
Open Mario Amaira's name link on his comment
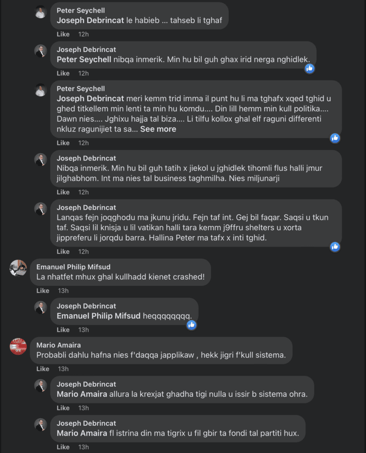pyautogui.click(x=59, y=345)
